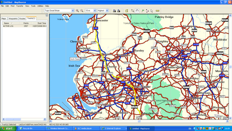The width and height of the screenshot is (232, 131).
Task: Select the Hand pan tool
Action: pyautogui.click(x=137, y=11)
